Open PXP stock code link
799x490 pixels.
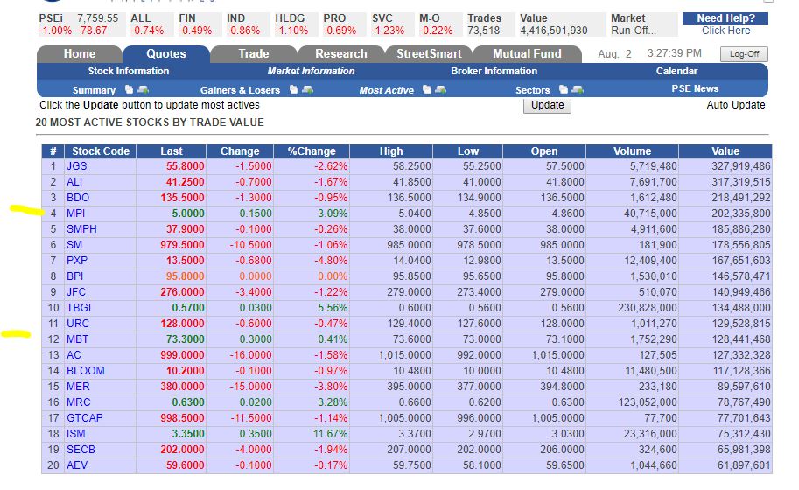(77, 261)
